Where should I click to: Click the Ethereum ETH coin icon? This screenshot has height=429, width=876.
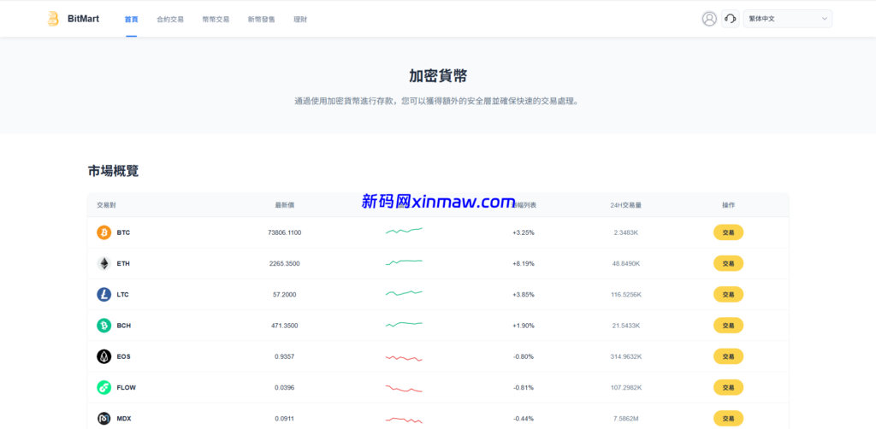point(104,263)
